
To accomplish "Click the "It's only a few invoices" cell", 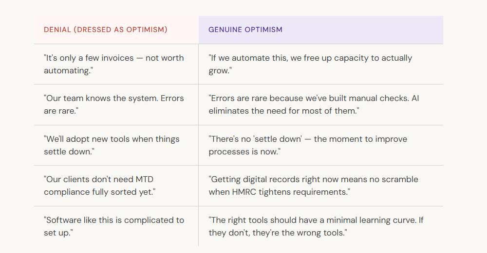I will (114, 64).
